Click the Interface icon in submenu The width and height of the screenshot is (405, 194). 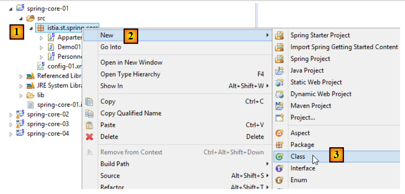pos(279,168)
